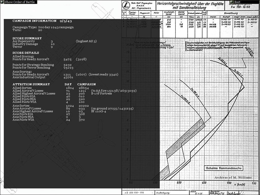
Task: Click the Air Superiority row label
Action: point(24,41)
